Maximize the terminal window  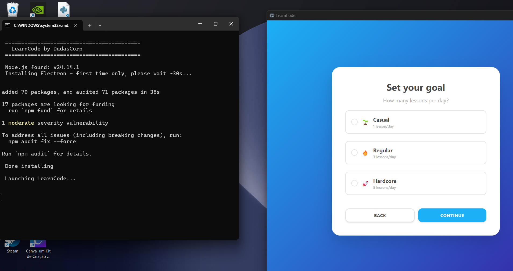216,24
